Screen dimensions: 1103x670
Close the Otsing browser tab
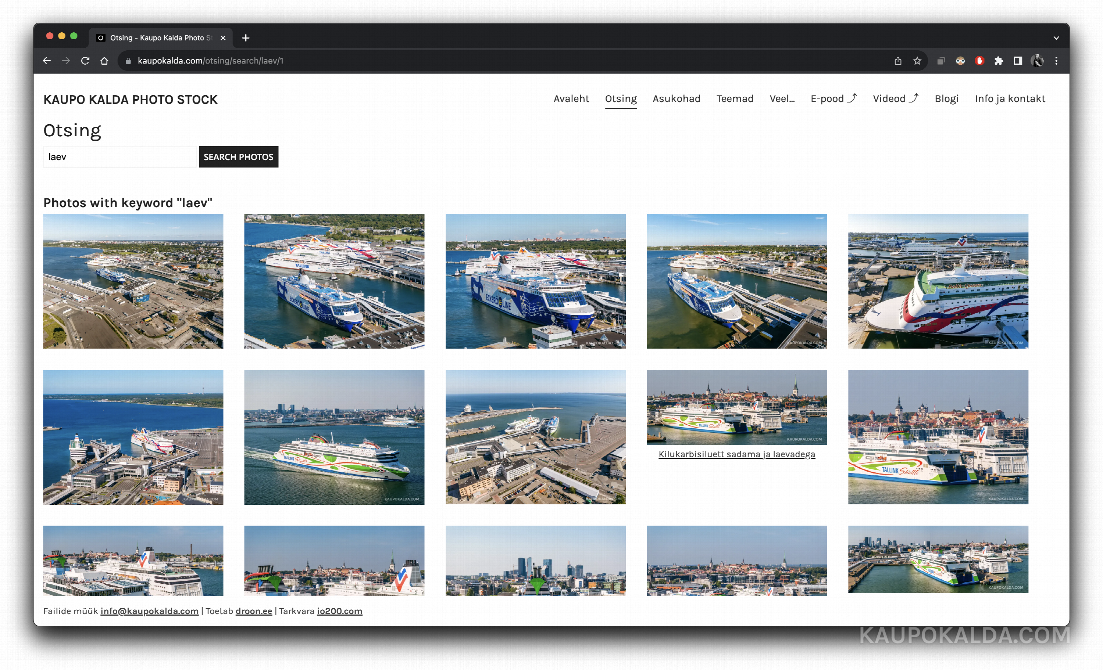(223, 38)
